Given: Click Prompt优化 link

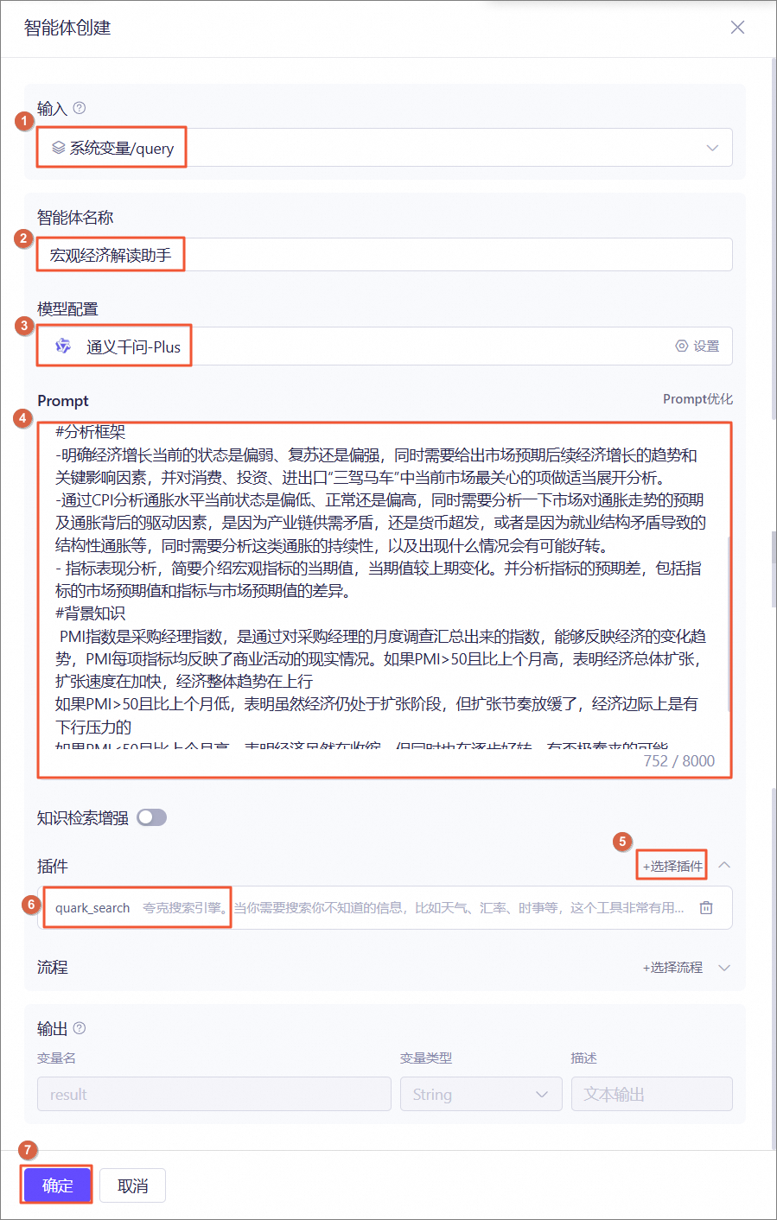Looking at the screenshot, I should click(697, 399).
